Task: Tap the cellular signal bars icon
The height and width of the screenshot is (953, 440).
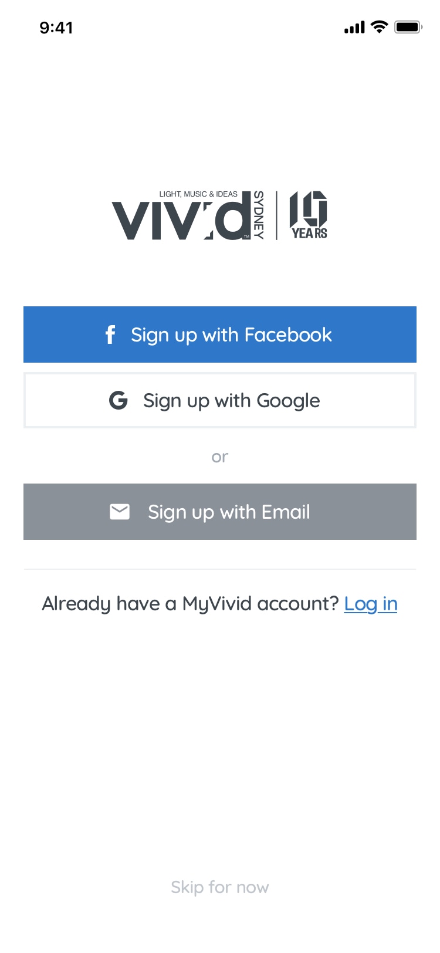Action: 354,28
